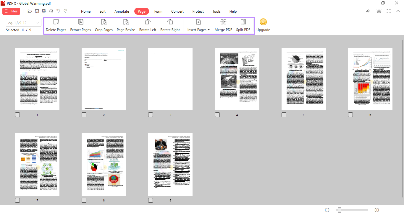Open the Crop Pages tool
This screenshot has width=404, height=215.
click(x=104, y=25)
